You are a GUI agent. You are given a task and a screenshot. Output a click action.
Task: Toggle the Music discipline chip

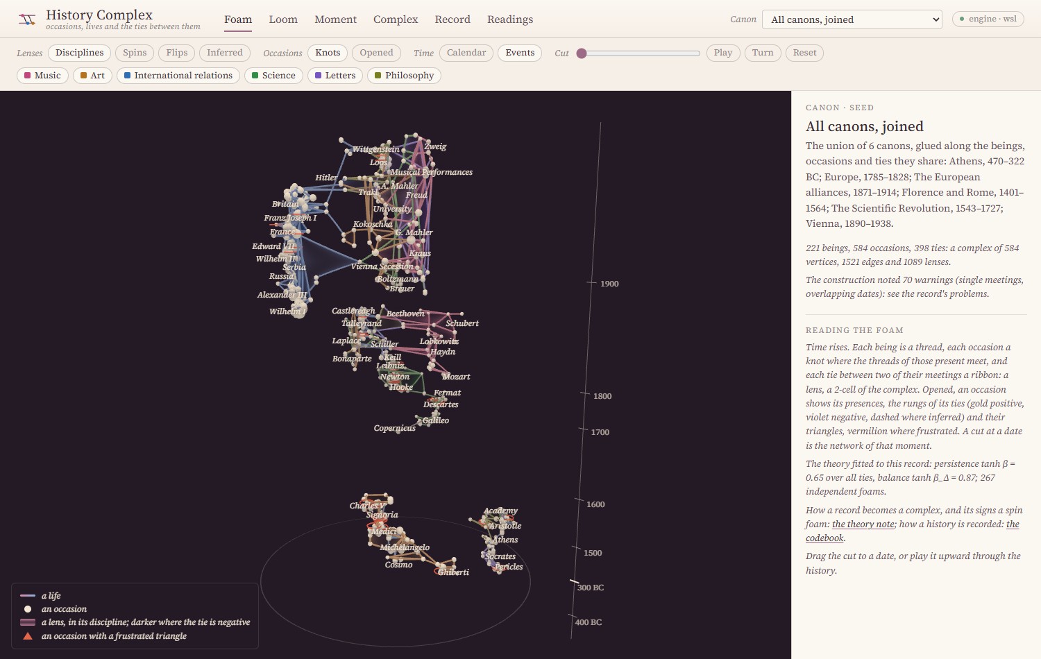[42, 76]
